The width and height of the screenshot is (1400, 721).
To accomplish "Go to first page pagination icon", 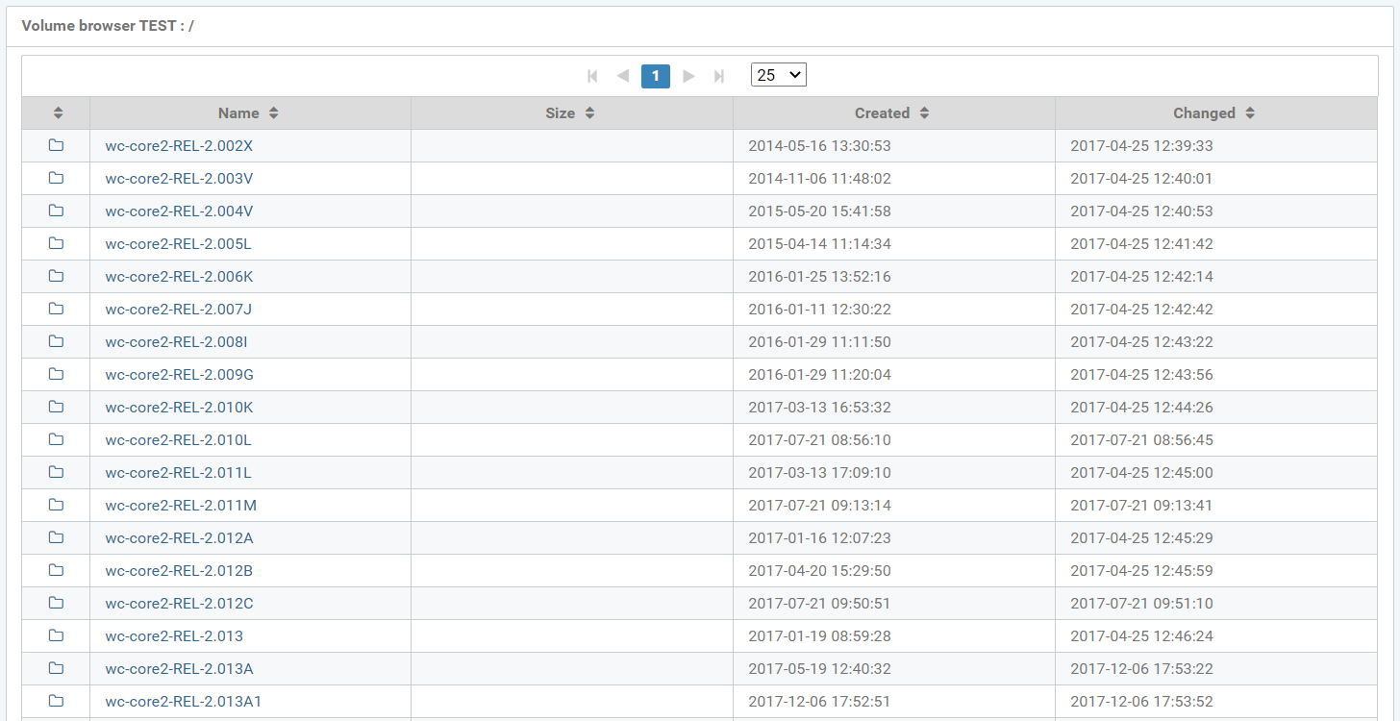I will 592,76.
